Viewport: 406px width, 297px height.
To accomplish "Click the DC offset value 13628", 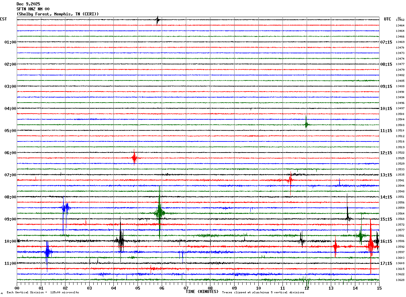I will pos(400,280).
